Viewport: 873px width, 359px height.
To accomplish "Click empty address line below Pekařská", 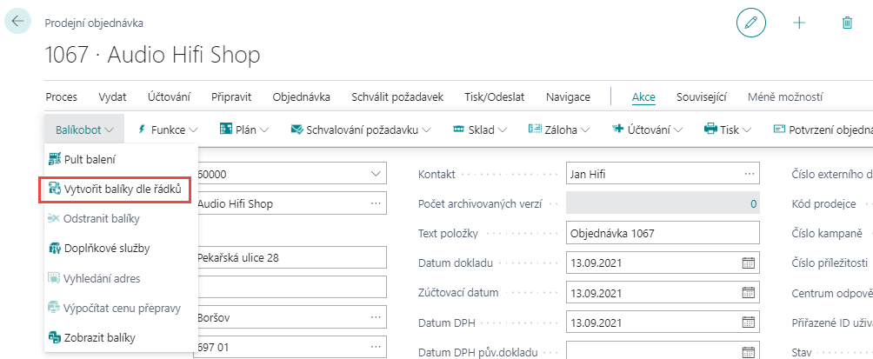I will (290, 287).
